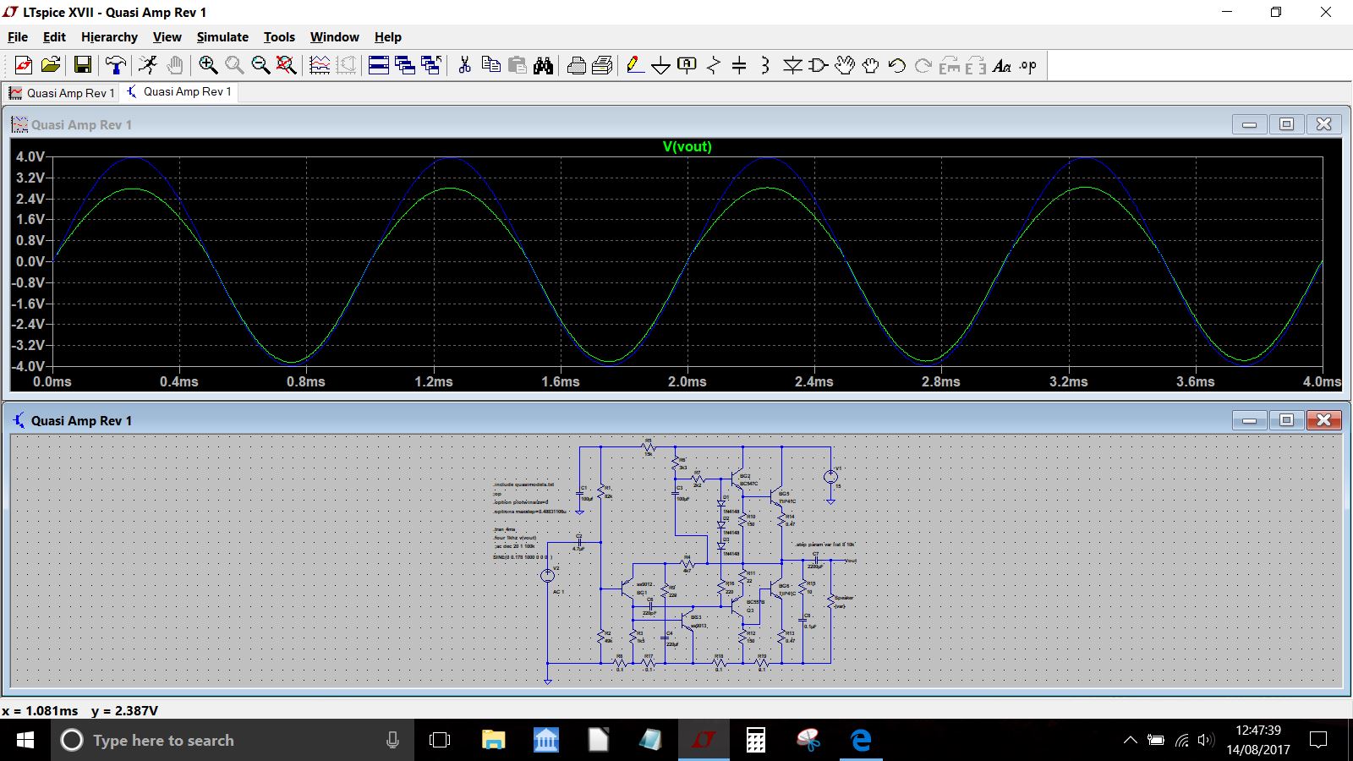
Task: Open the View menu
Action: 167,36
